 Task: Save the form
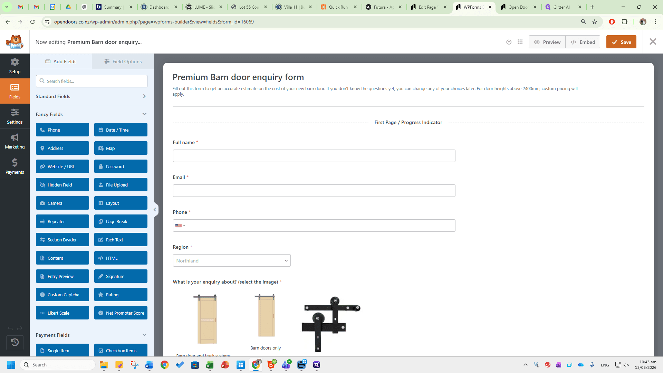(x=621, y=42)
